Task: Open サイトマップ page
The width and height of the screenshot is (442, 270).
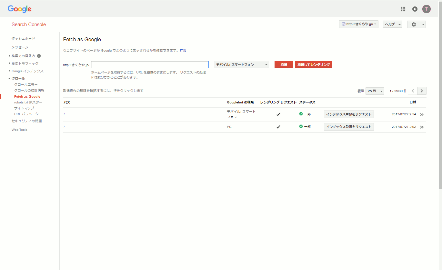Action: pyautogui.click(x=24, y=108)
